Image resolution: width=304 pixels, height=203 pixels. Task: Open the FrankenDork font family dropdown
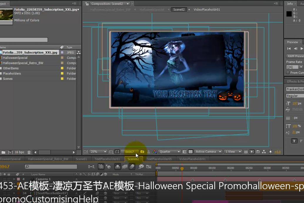(x=295, y=89)
